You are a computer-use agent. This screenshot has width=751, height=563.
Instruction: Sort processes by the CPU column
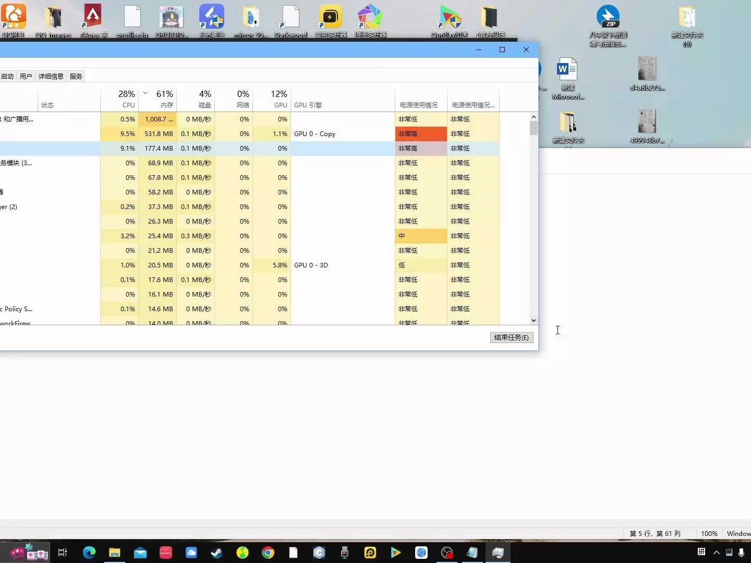click(x=119, y=99)
